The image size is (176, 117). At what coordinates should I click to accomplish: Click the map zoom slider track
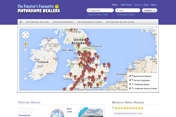pos(26,64)
